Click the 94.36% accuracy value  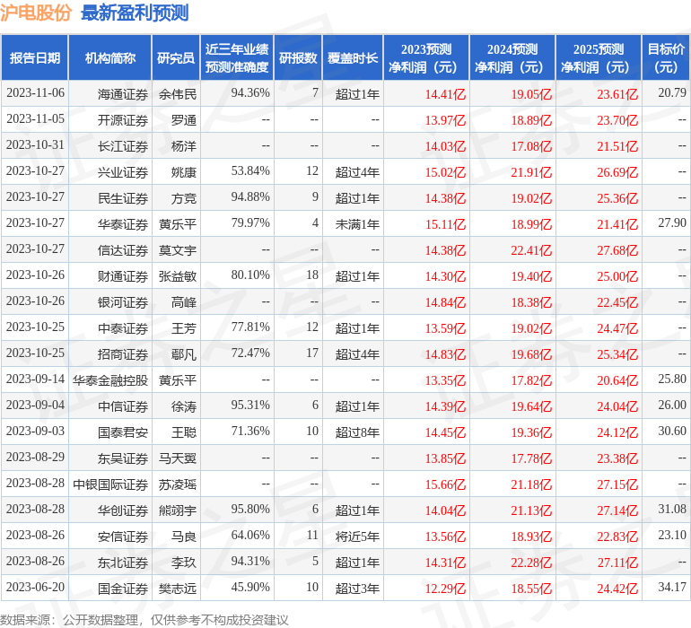point(250,93)
